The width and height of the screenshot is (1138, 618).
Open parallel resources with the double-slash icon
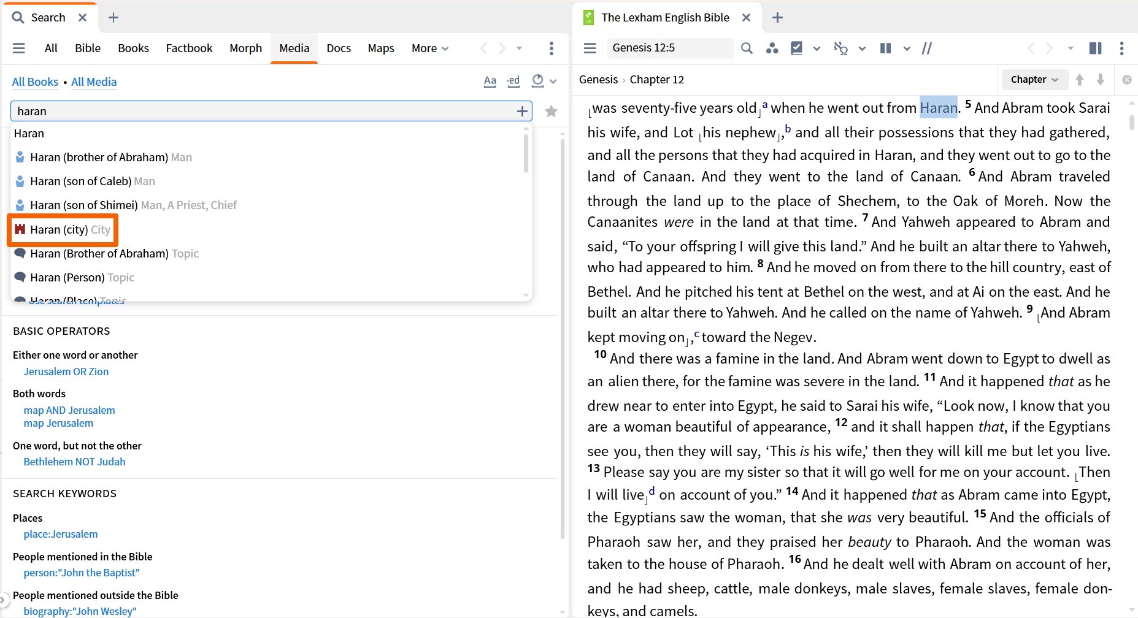tap(926, 48)
